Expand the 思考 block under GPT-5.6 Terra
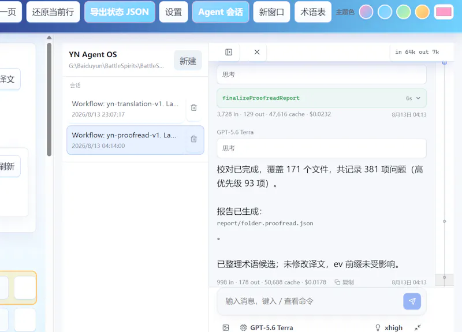This screenshot has height=332, width=462. 322,148
